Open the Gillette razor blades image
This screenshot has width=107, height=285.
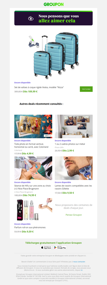click(x=74, y=168)
